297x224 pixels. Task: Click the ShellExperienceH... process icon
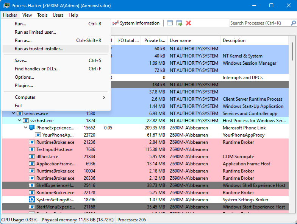coord(32,185)
